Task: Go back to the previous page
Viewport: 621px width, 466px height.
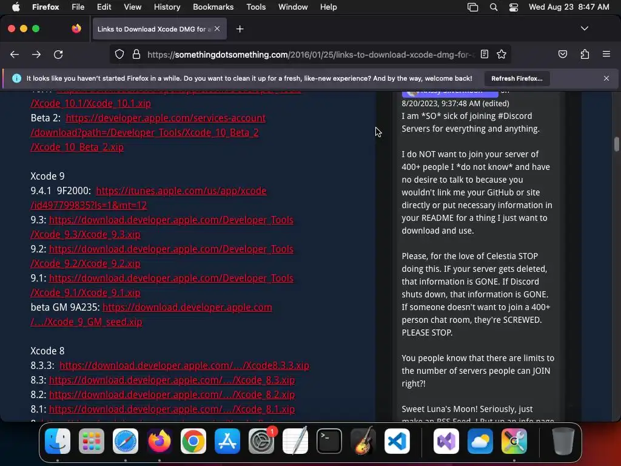Action: tap(15, 54)
